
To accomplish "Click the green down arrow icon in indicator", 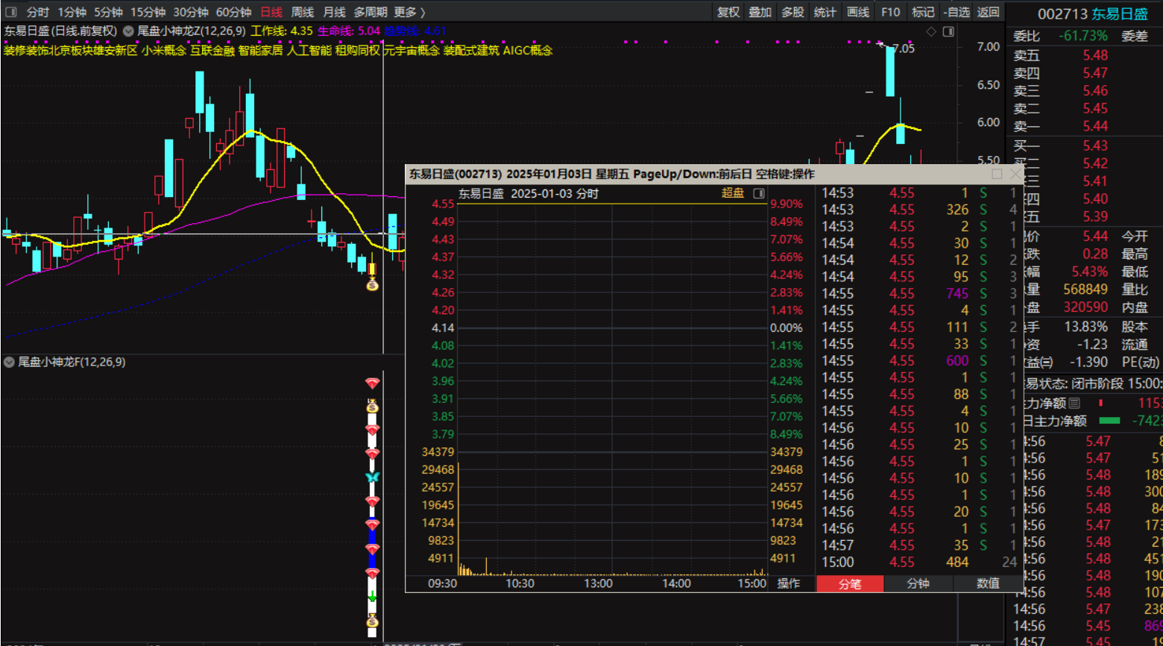I will pyautogui.click(x=372, y=596).
